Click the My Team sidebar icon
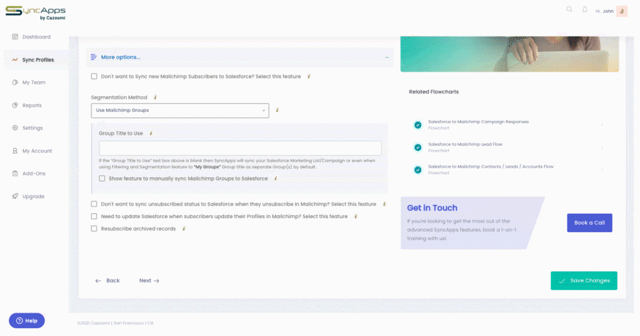640x336 pixels. pyautogui.click(x=15, y=83)
